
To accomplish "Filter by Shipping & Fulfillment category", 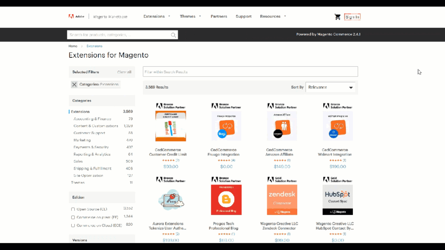I will pyautogui.click(x=92, y=168).
